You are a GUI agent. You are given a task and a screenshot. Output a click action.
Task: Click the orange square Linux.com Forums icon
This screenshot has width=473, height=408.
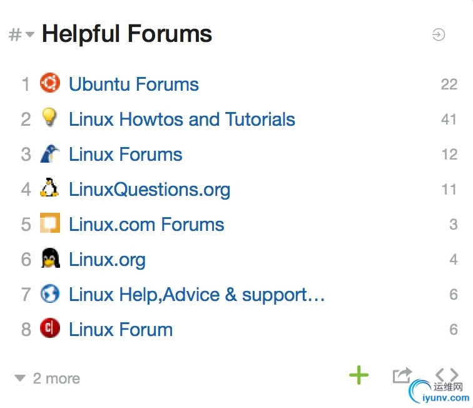49,223
